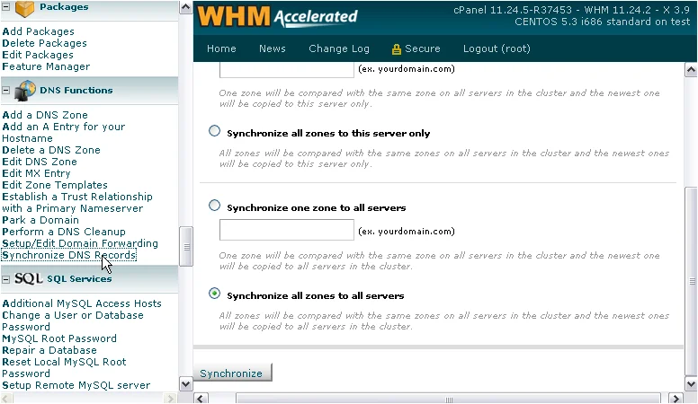
Task: Select 'Synchronize all zones to this server only'
Action: point(214,131)
